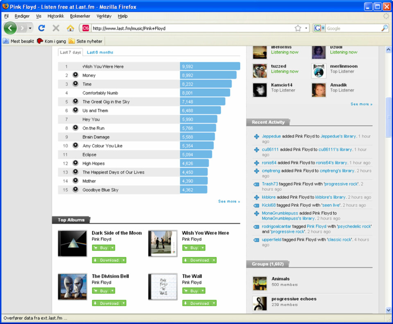Focus the Google search box
This screenshot has height=324, width=393.
[x=353, y=28]
